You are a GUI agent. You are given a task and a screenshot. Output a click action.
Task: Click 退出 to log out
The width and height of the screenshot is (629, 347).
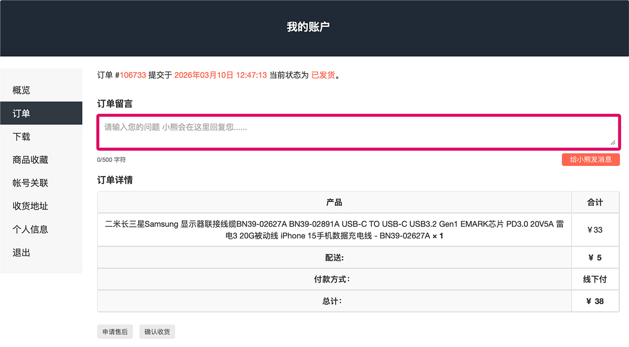[21, 252]
